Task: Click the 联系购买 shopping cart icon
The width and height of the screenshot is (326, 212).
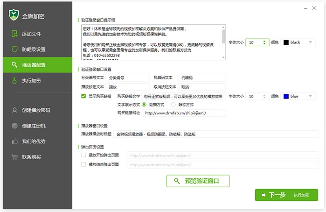Action: point(14,157)
